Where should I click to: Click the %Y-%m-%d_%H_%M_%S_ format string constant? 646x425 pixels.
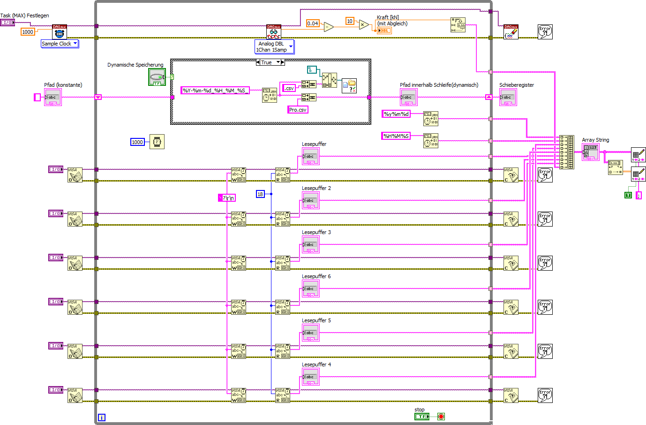tap(215, 91)
